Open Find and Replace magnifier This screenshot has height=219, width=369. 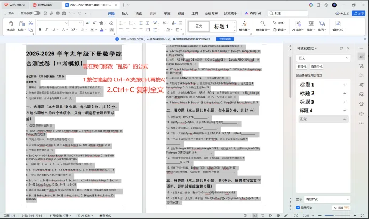pos(263,23)
